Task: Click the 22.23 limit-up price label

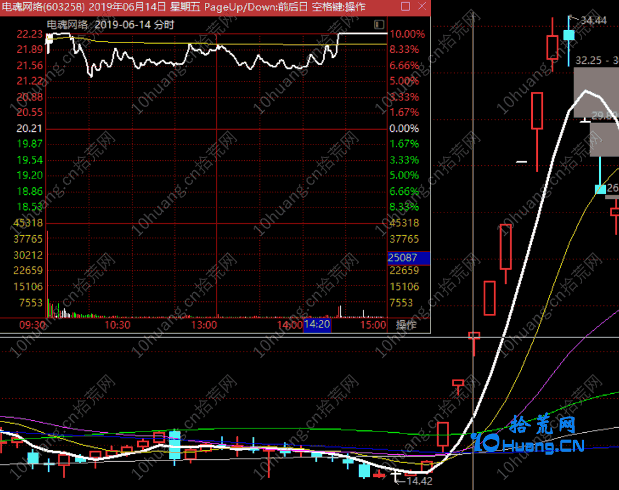Action: coord(29,35)
